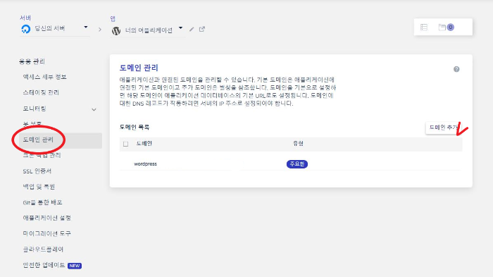The image size is (493, 277).
Task: Click the 도메인 추가 button
Action: pos(443,128)
